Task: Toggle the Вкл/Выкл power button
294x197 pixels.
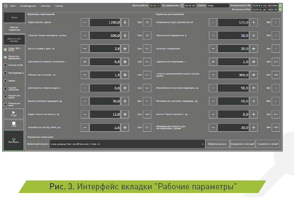Action: click(x=14, y=141)
